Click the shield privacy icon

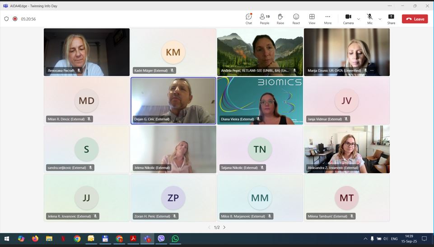pos(6,19)
